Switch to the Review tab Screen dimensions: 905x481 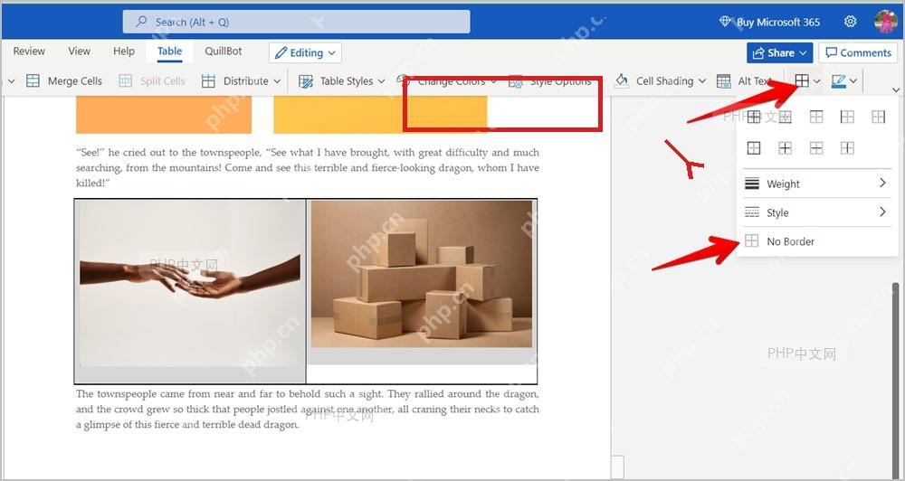tap(29, 52)
